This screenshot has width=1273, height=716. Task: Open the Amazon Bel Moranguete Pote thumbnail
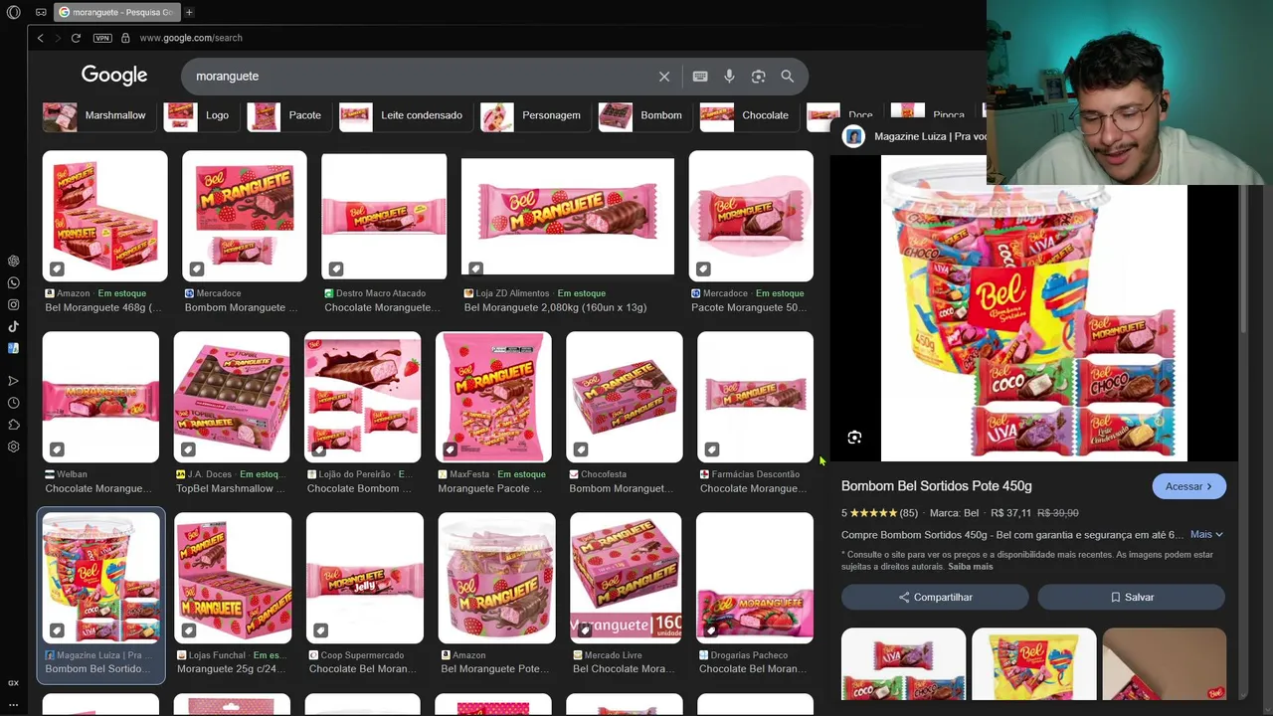[496, 578]
